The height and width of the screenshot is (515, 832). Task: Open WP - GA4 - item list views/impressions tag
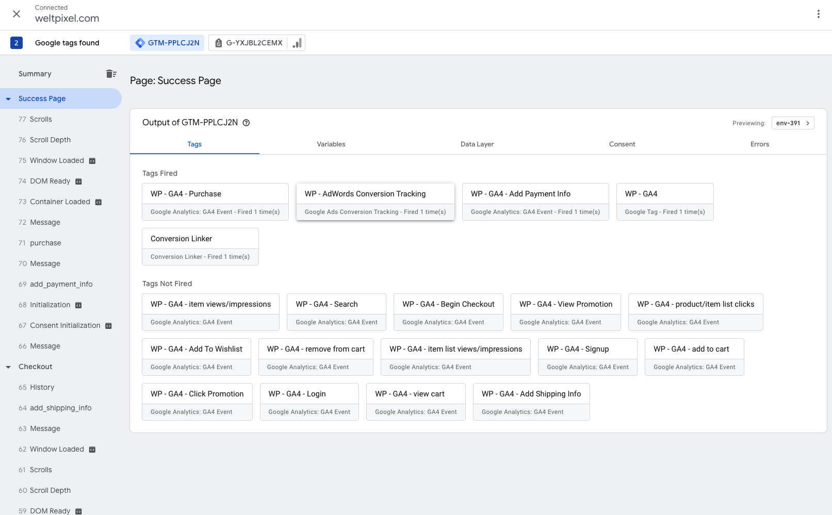point(455,357)
